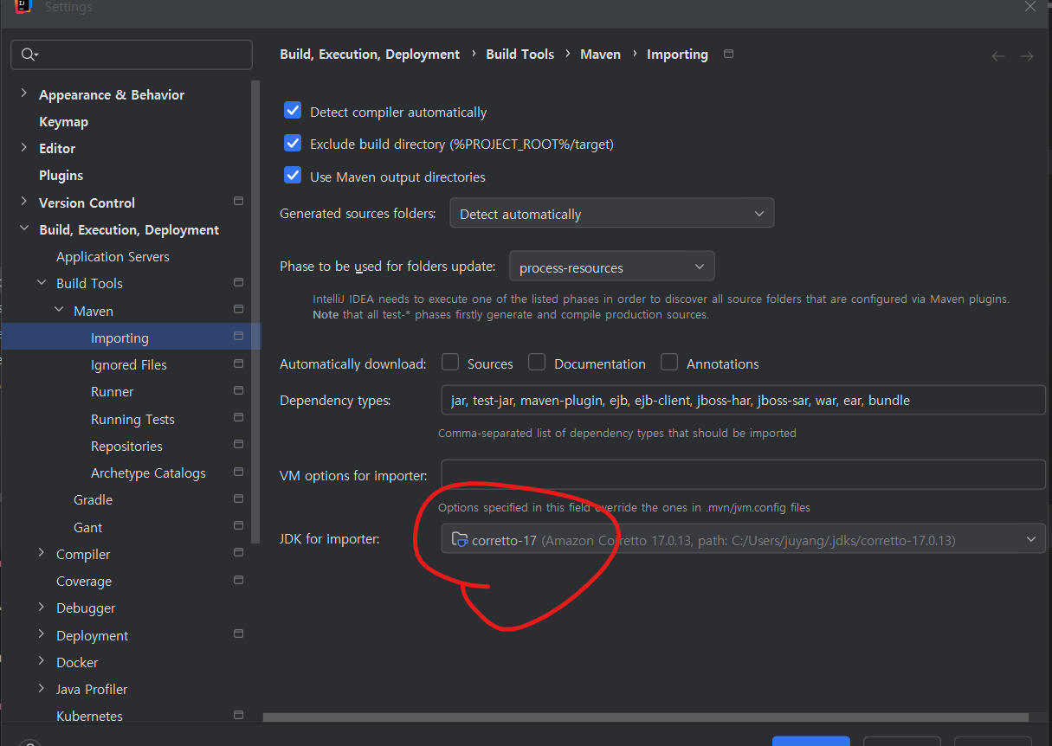Collapse the Build Tools node
The height and width of the screenshot is (746, 1052).
[41, 283]
